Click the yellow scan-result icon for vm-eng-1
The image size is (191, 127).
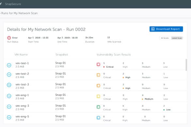pyautogui.click(x=98, y=96)
